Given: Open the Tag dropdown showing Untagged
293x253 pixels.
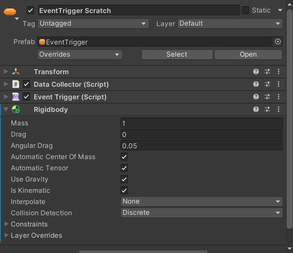Looking at the screenshot, I should 93,23.
